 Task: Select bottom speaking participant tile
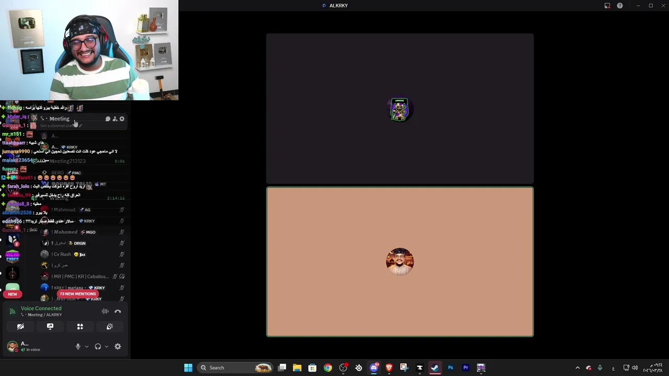click(400, 262)
